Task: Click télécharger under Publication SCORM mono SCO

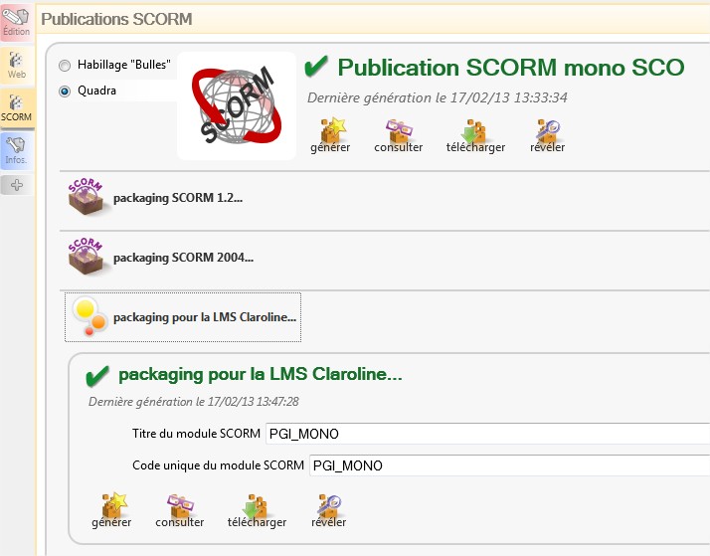Action: click(x=475, y=135)
